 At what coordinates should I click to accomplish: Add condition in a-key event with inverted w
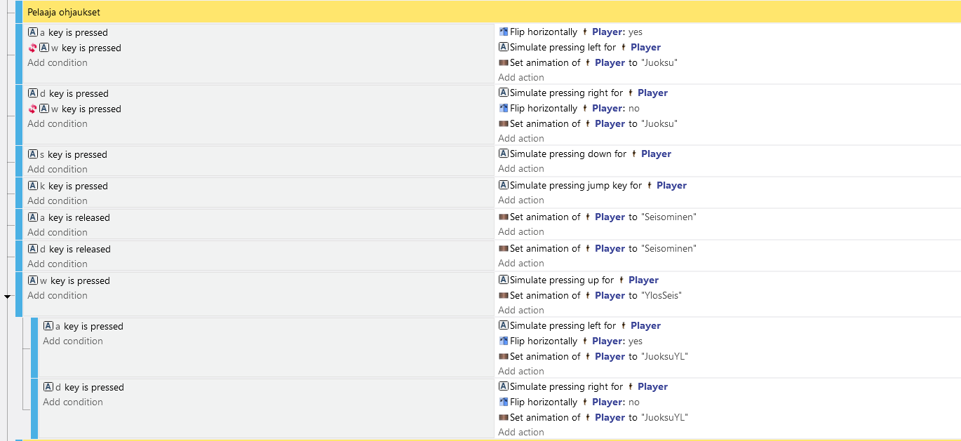(58, 62)
